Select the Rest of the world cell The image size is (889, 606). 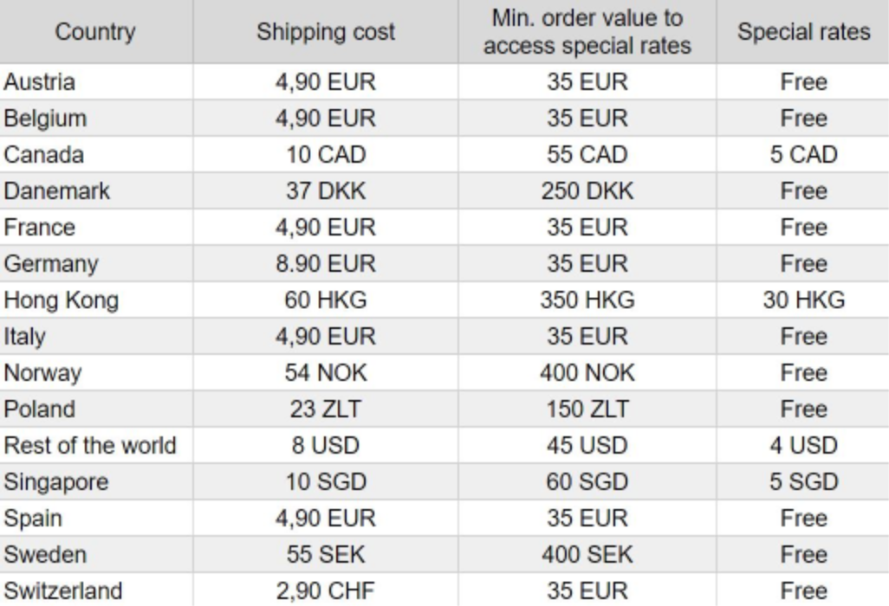[90, 446]
